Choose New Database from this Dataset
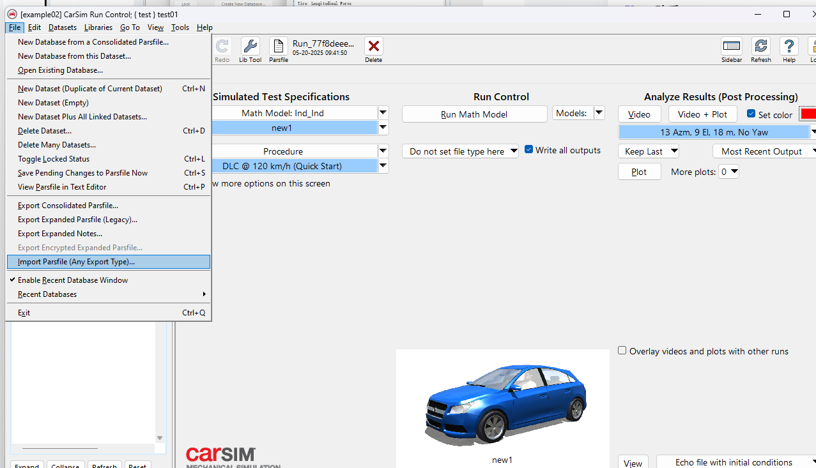 click(108, 56)
